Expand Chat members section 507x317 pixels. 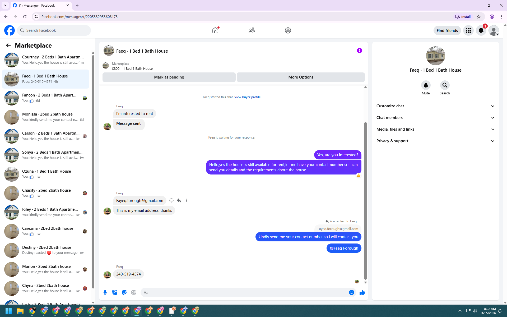click(x=435, y=118)
